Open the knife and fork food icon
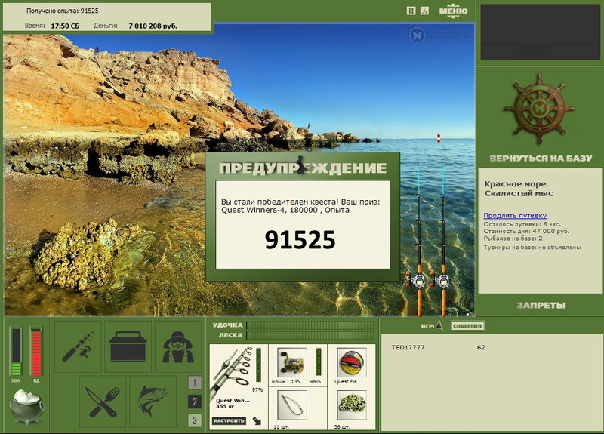 coord(102,398)
